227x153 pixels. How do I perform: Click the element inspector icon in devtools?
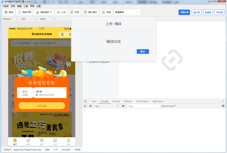tap(85, 101)
